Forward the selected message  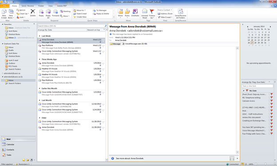pos(55,13)
